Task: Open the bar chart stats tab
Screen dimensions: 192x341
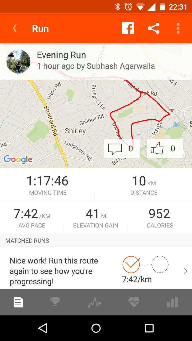Action: click(x=173, y=302)
